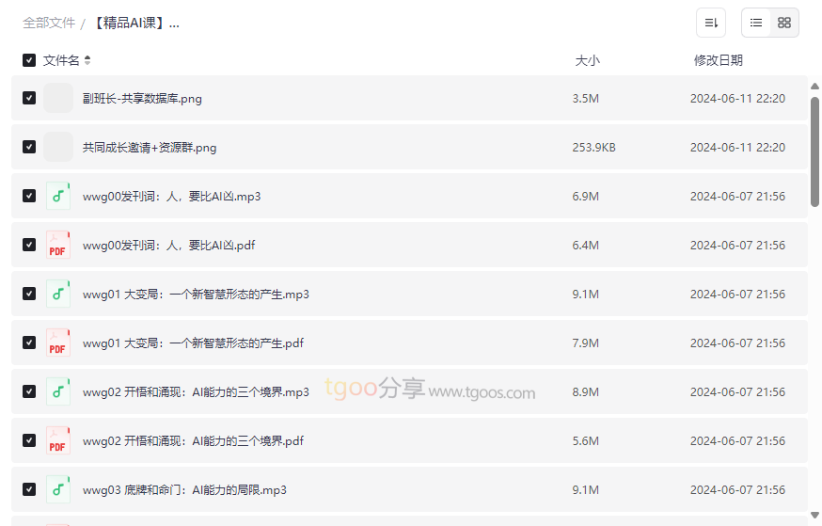Click music icon of wwg03 底牌和命门 mp3
Viewport: 822px width, 526px height.
pyautogui.click(x=58, y=489)
